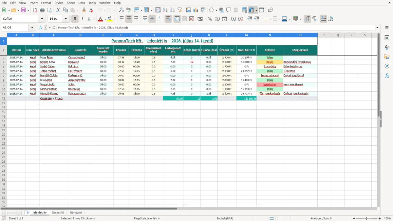393x221 pixels.
Task: Click the Average; Sum status field
Action: coord(321,218)
